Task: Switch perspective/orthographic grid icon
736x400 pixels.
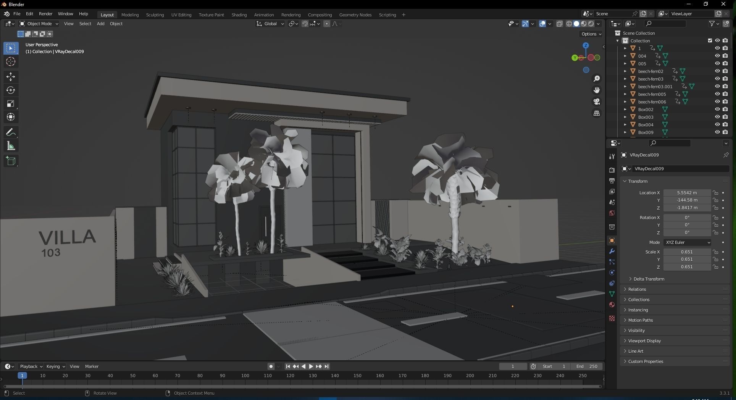Action: tap(597, 113)
